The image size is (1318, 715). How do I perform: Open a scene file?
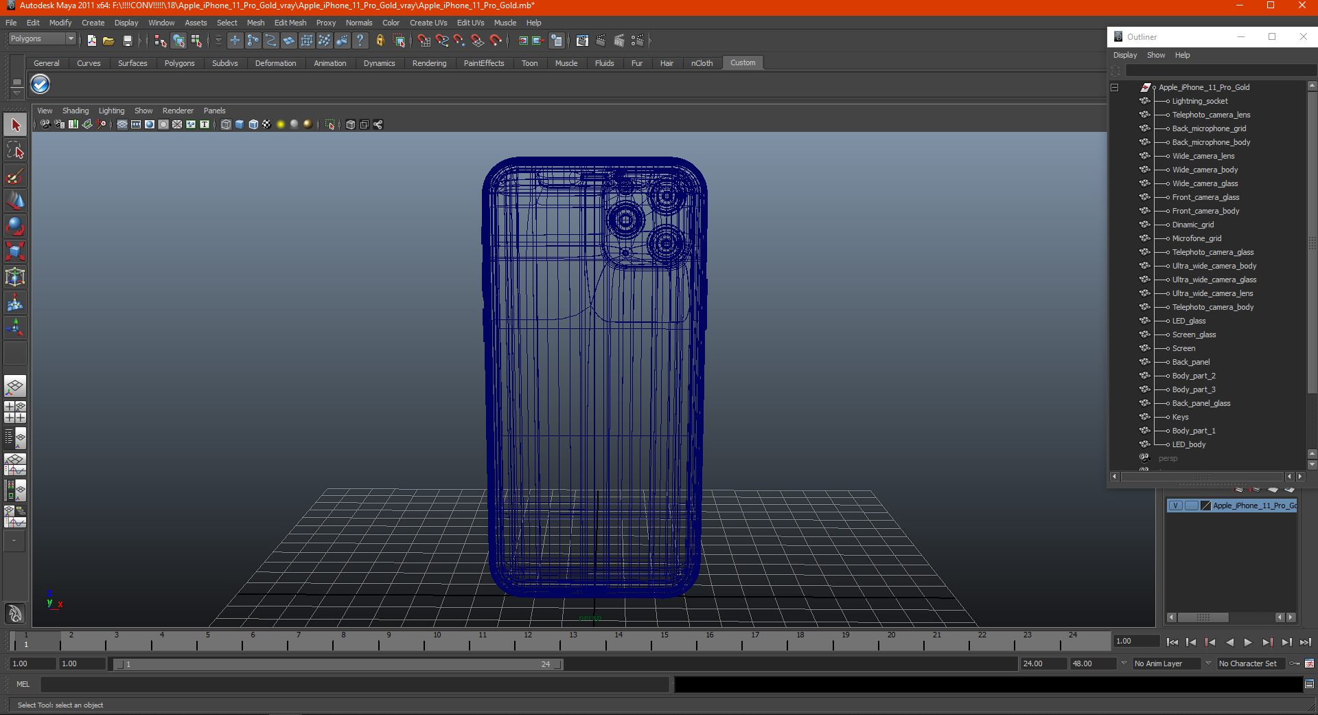pyautogui.click(x=108, y=41)
